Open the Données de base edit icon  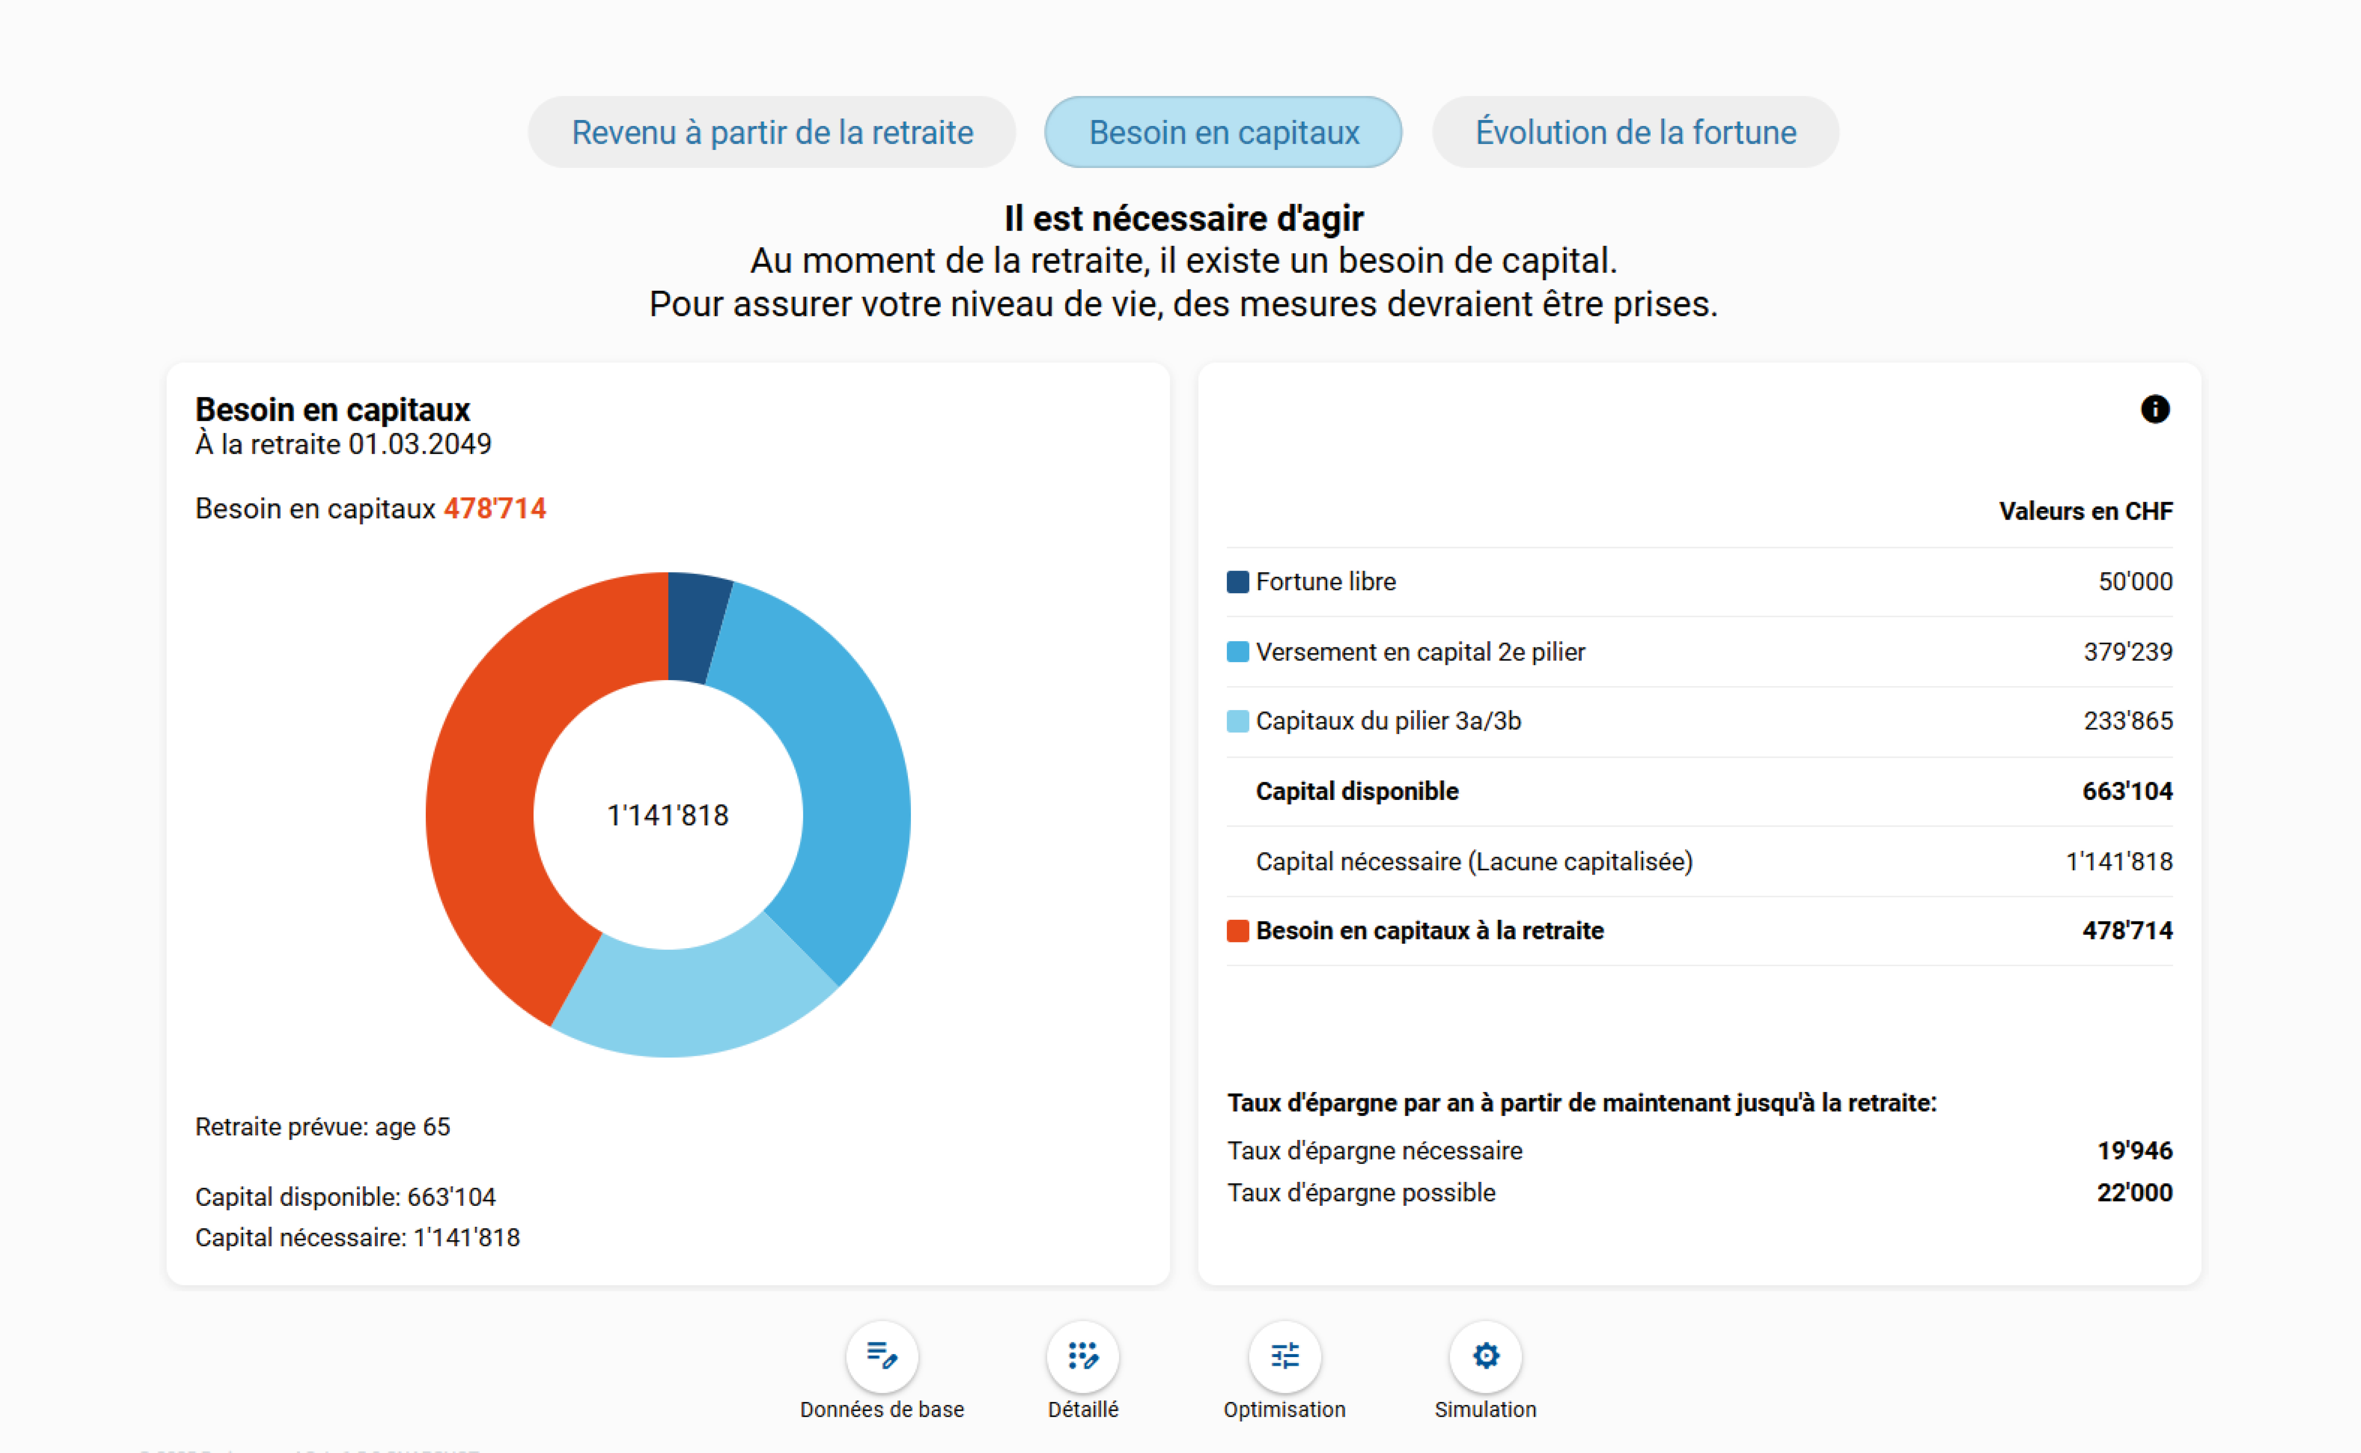click(x=882, y=1356)
